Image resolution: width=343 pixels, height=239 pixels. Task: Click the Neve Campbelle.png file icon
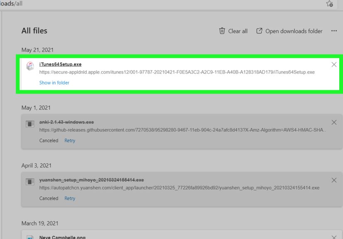coord(30,237)
